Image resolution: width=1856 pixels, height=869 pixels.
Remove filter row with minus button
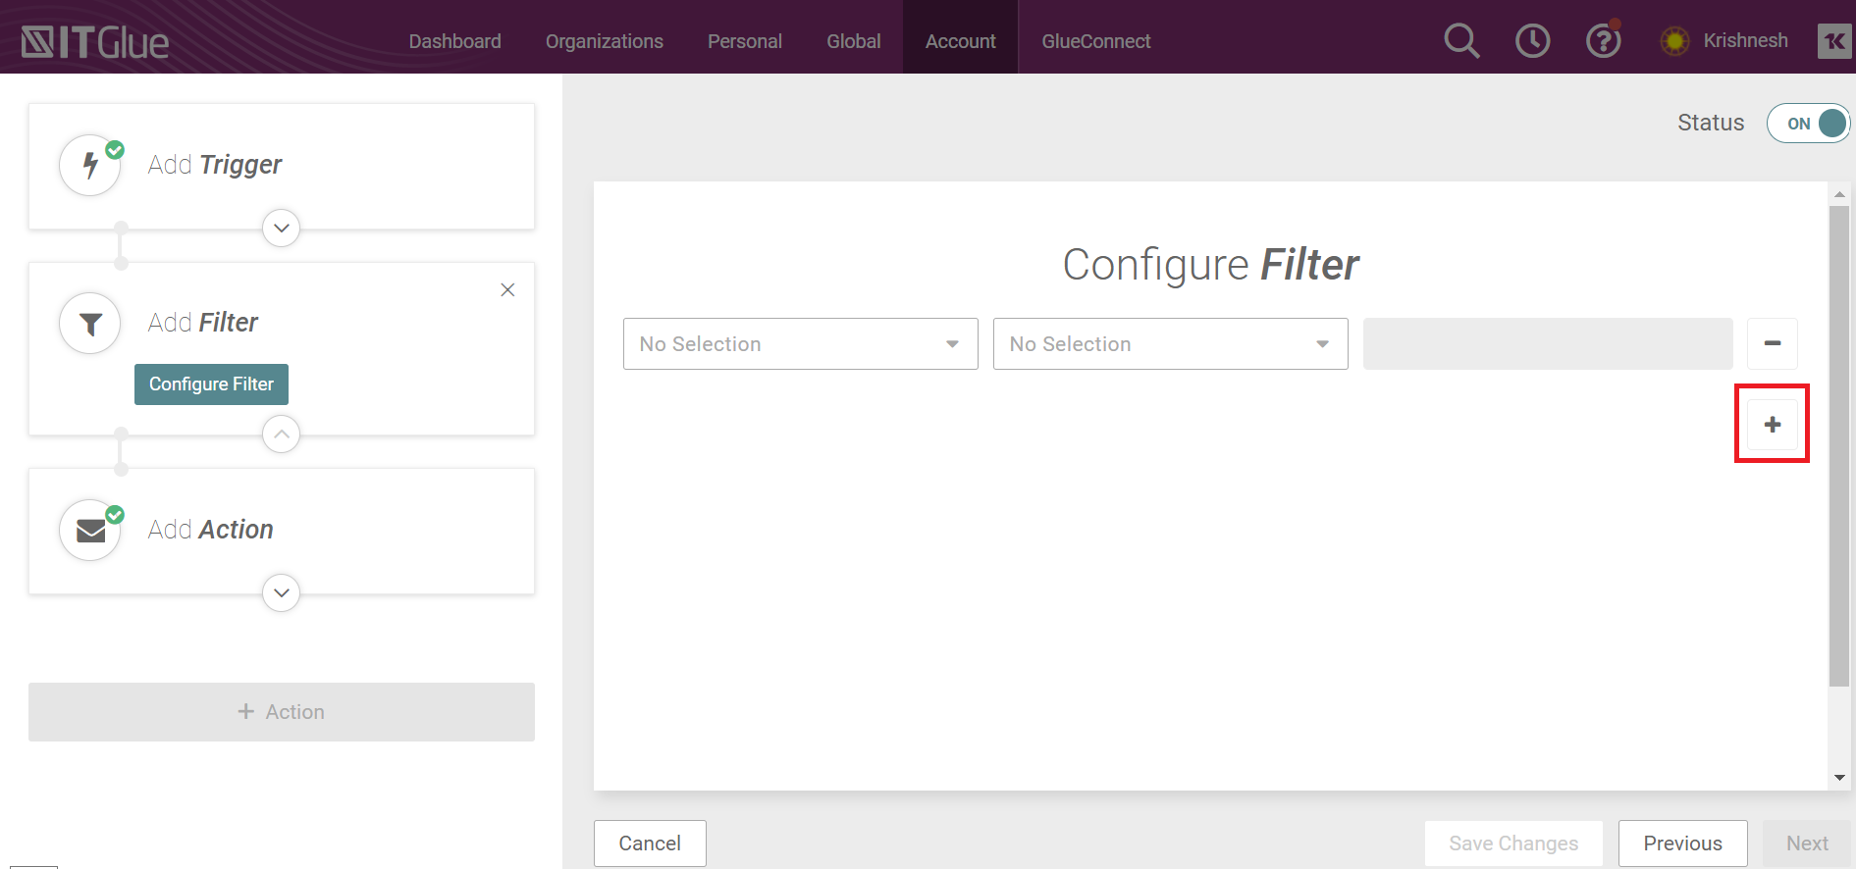coord(1773,343)
